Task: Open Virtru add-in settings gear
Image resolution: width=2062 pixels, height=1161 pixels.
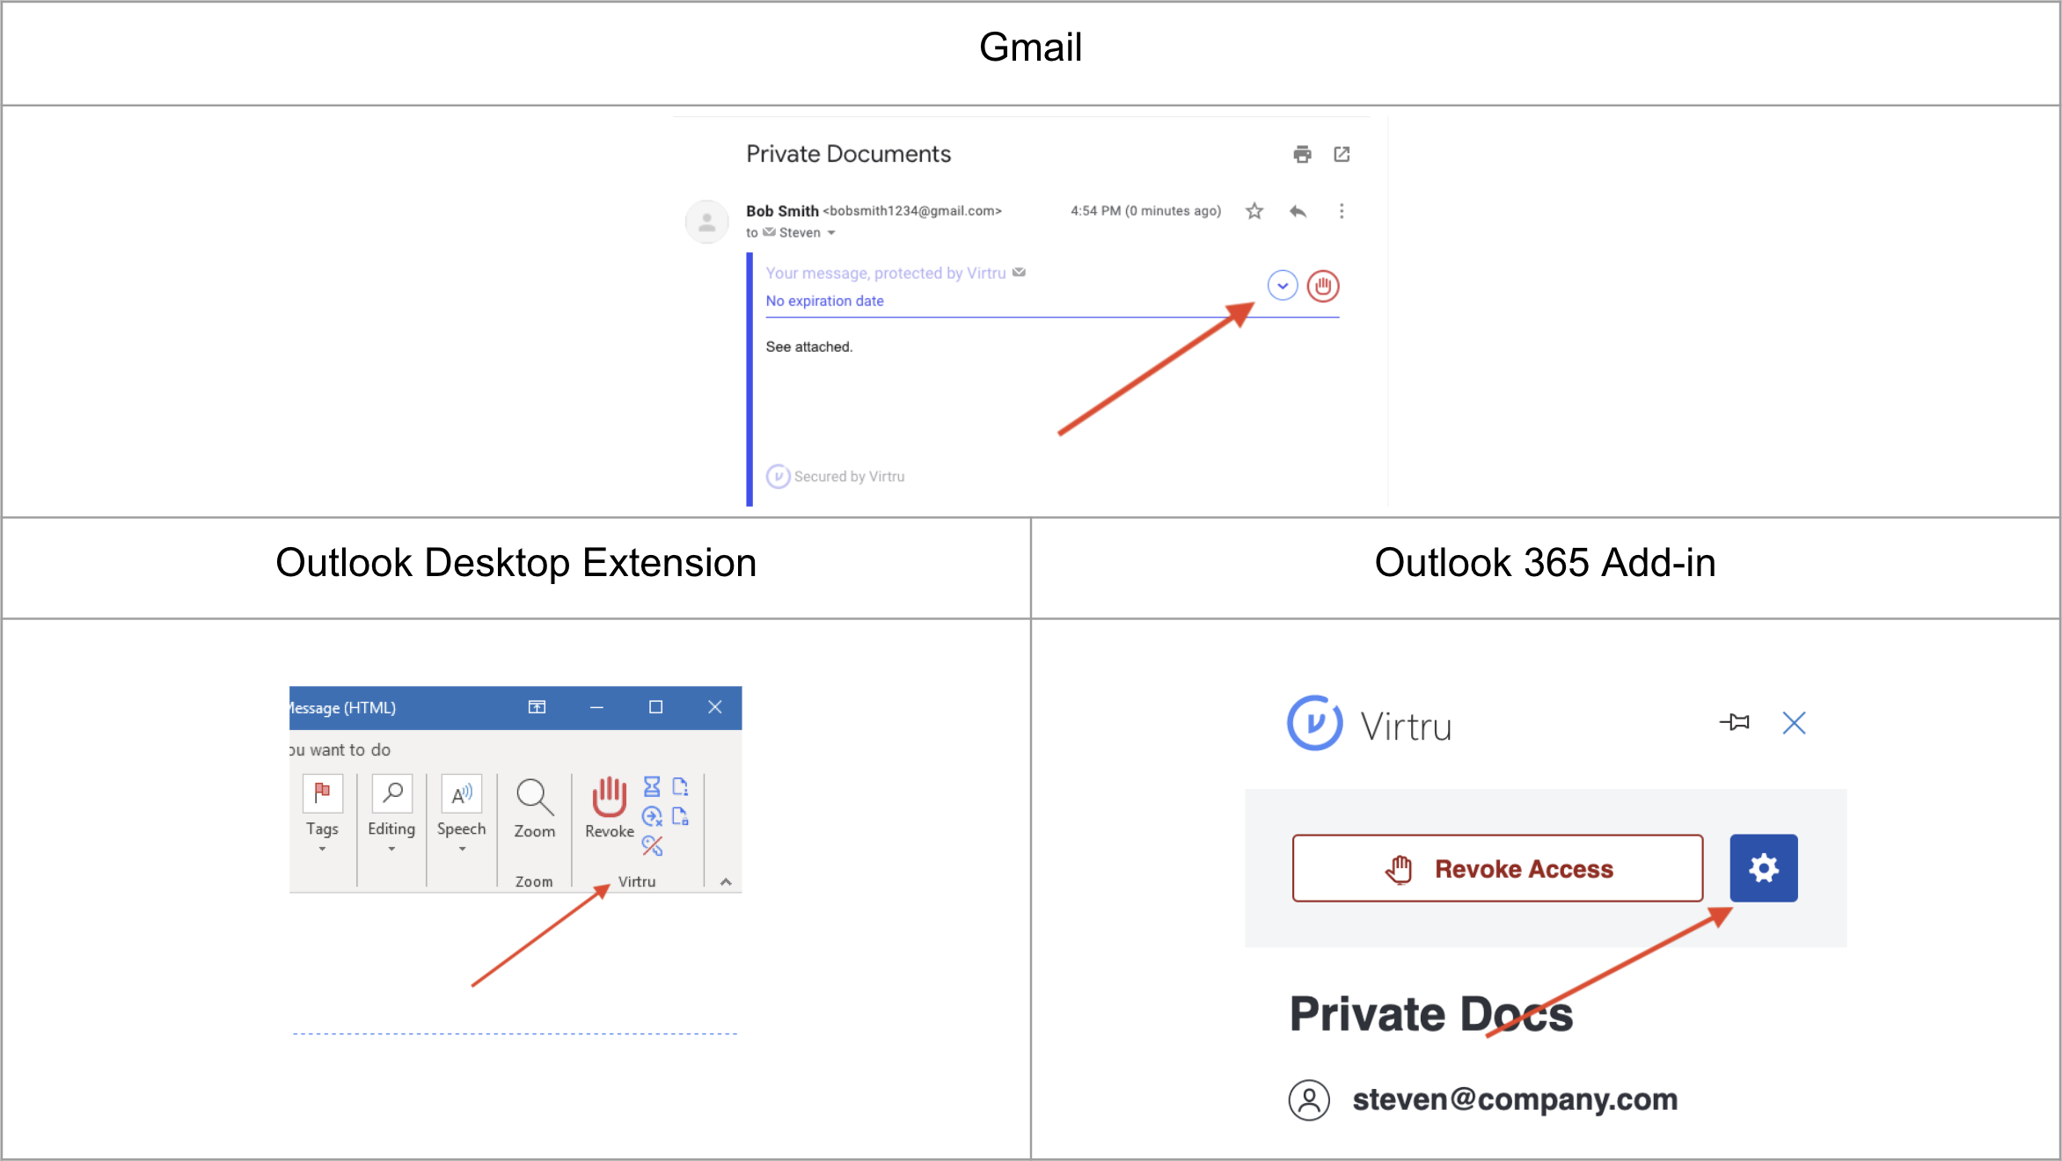Action: pyautogui.click(x=1764, y=868)
